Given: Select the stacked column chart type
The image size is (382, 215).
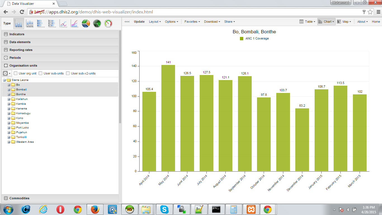Looking at the screenshot, I should tap(30, 24).
